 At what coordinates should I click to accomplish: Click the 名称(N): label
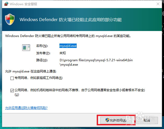[x=42, y=46]
